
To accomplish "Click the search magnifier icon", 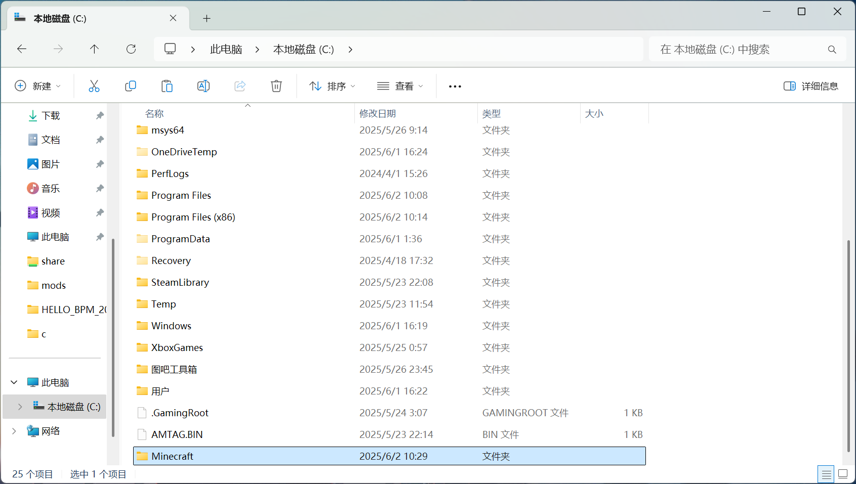I will coord(832,50).
